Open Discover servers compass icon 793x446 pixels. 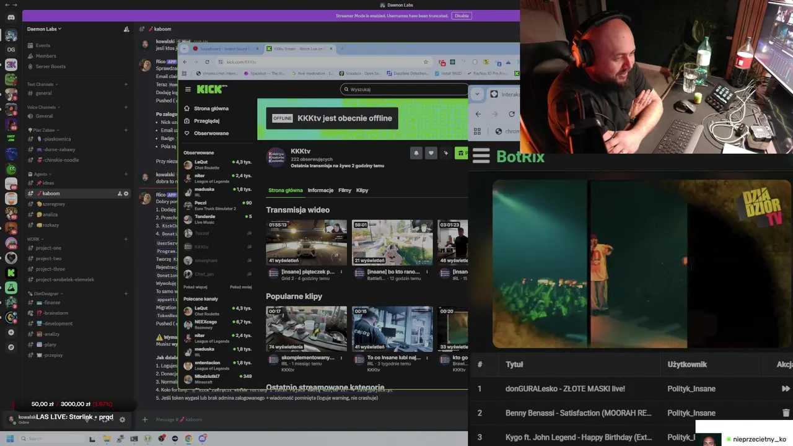coord(11,348)
